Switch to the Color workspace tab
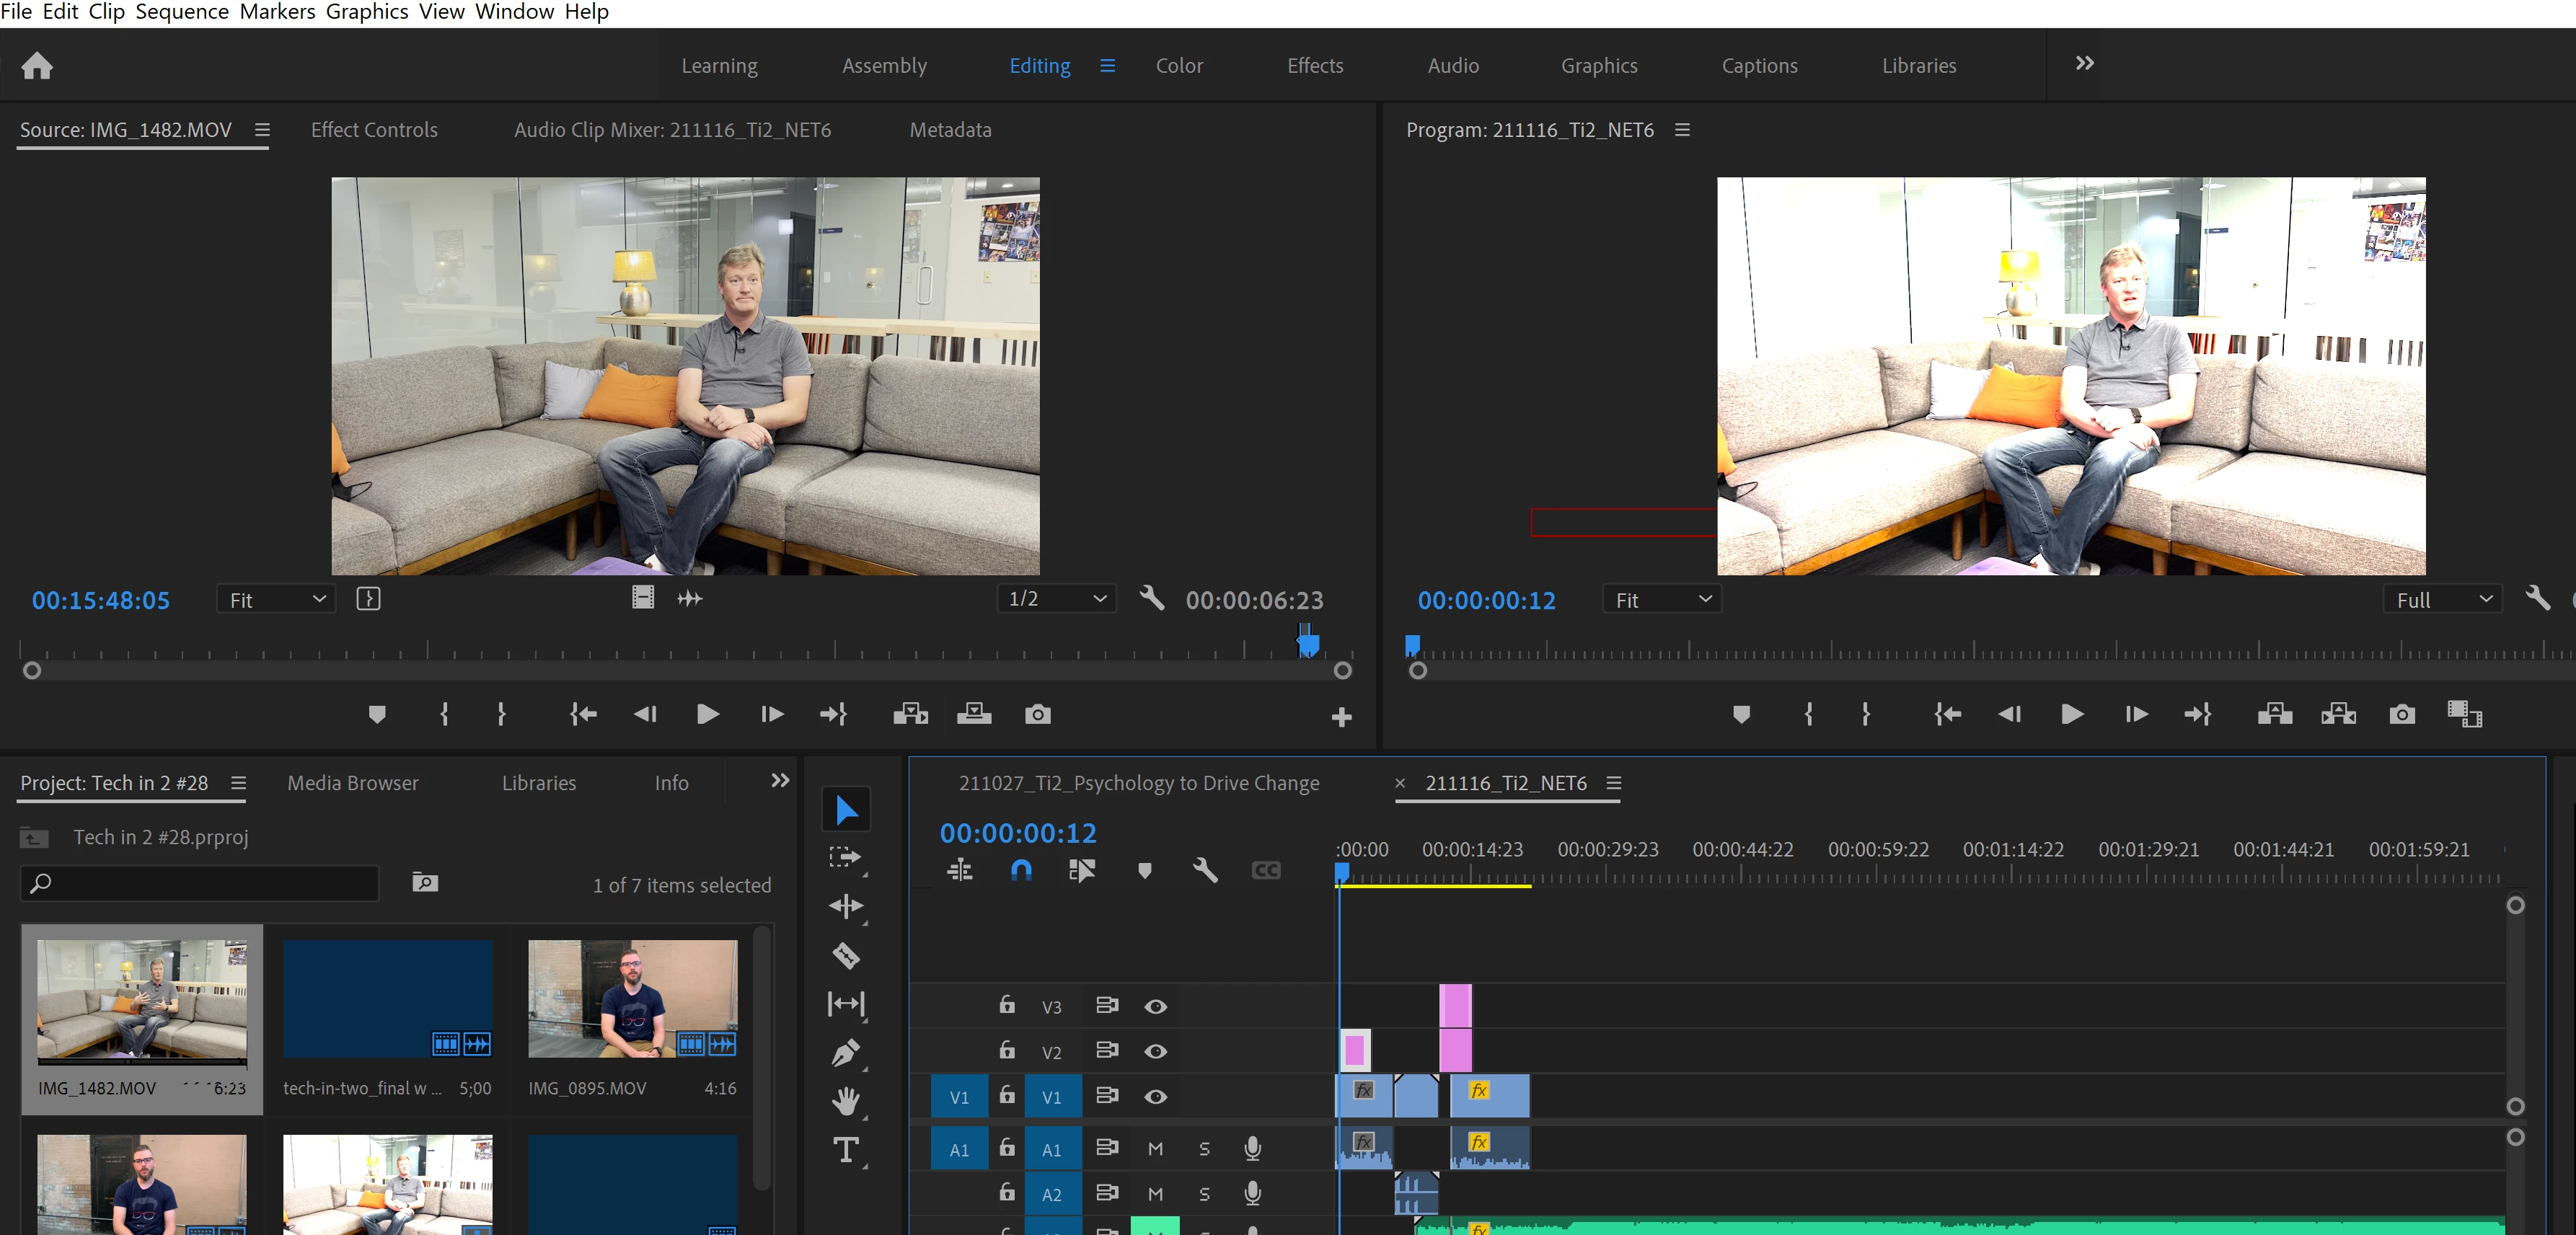 1179,66
